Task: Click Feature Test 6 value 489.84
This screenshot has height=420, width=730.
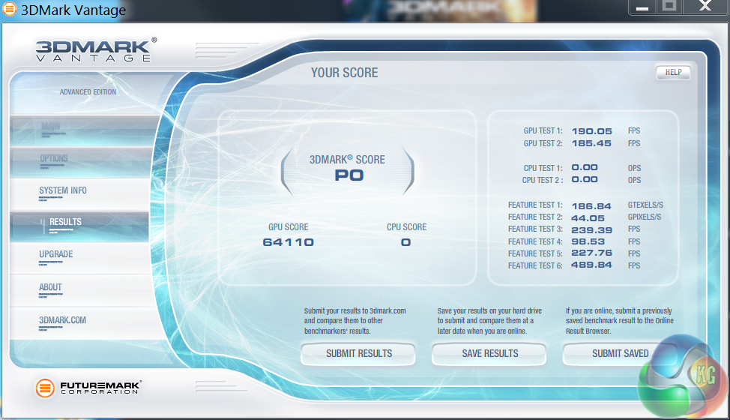Action: [x=592, y=265]
